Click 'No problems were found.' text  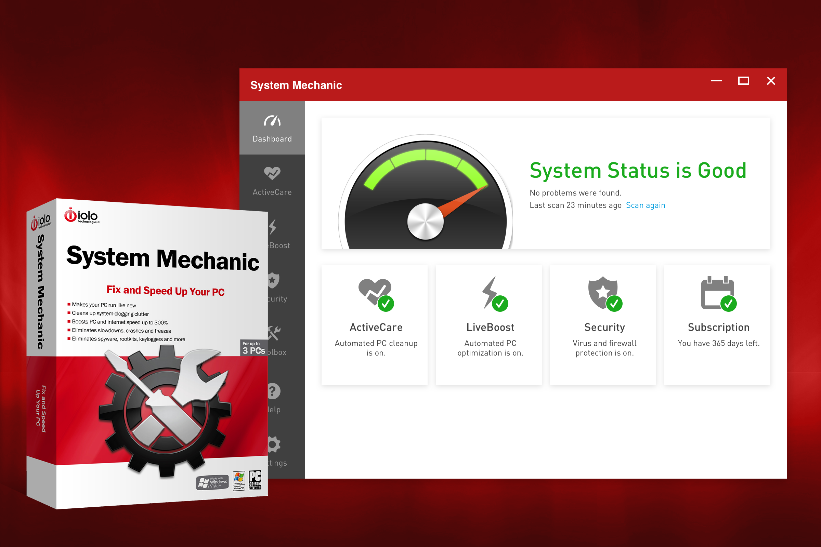click(x=575, y=193)
